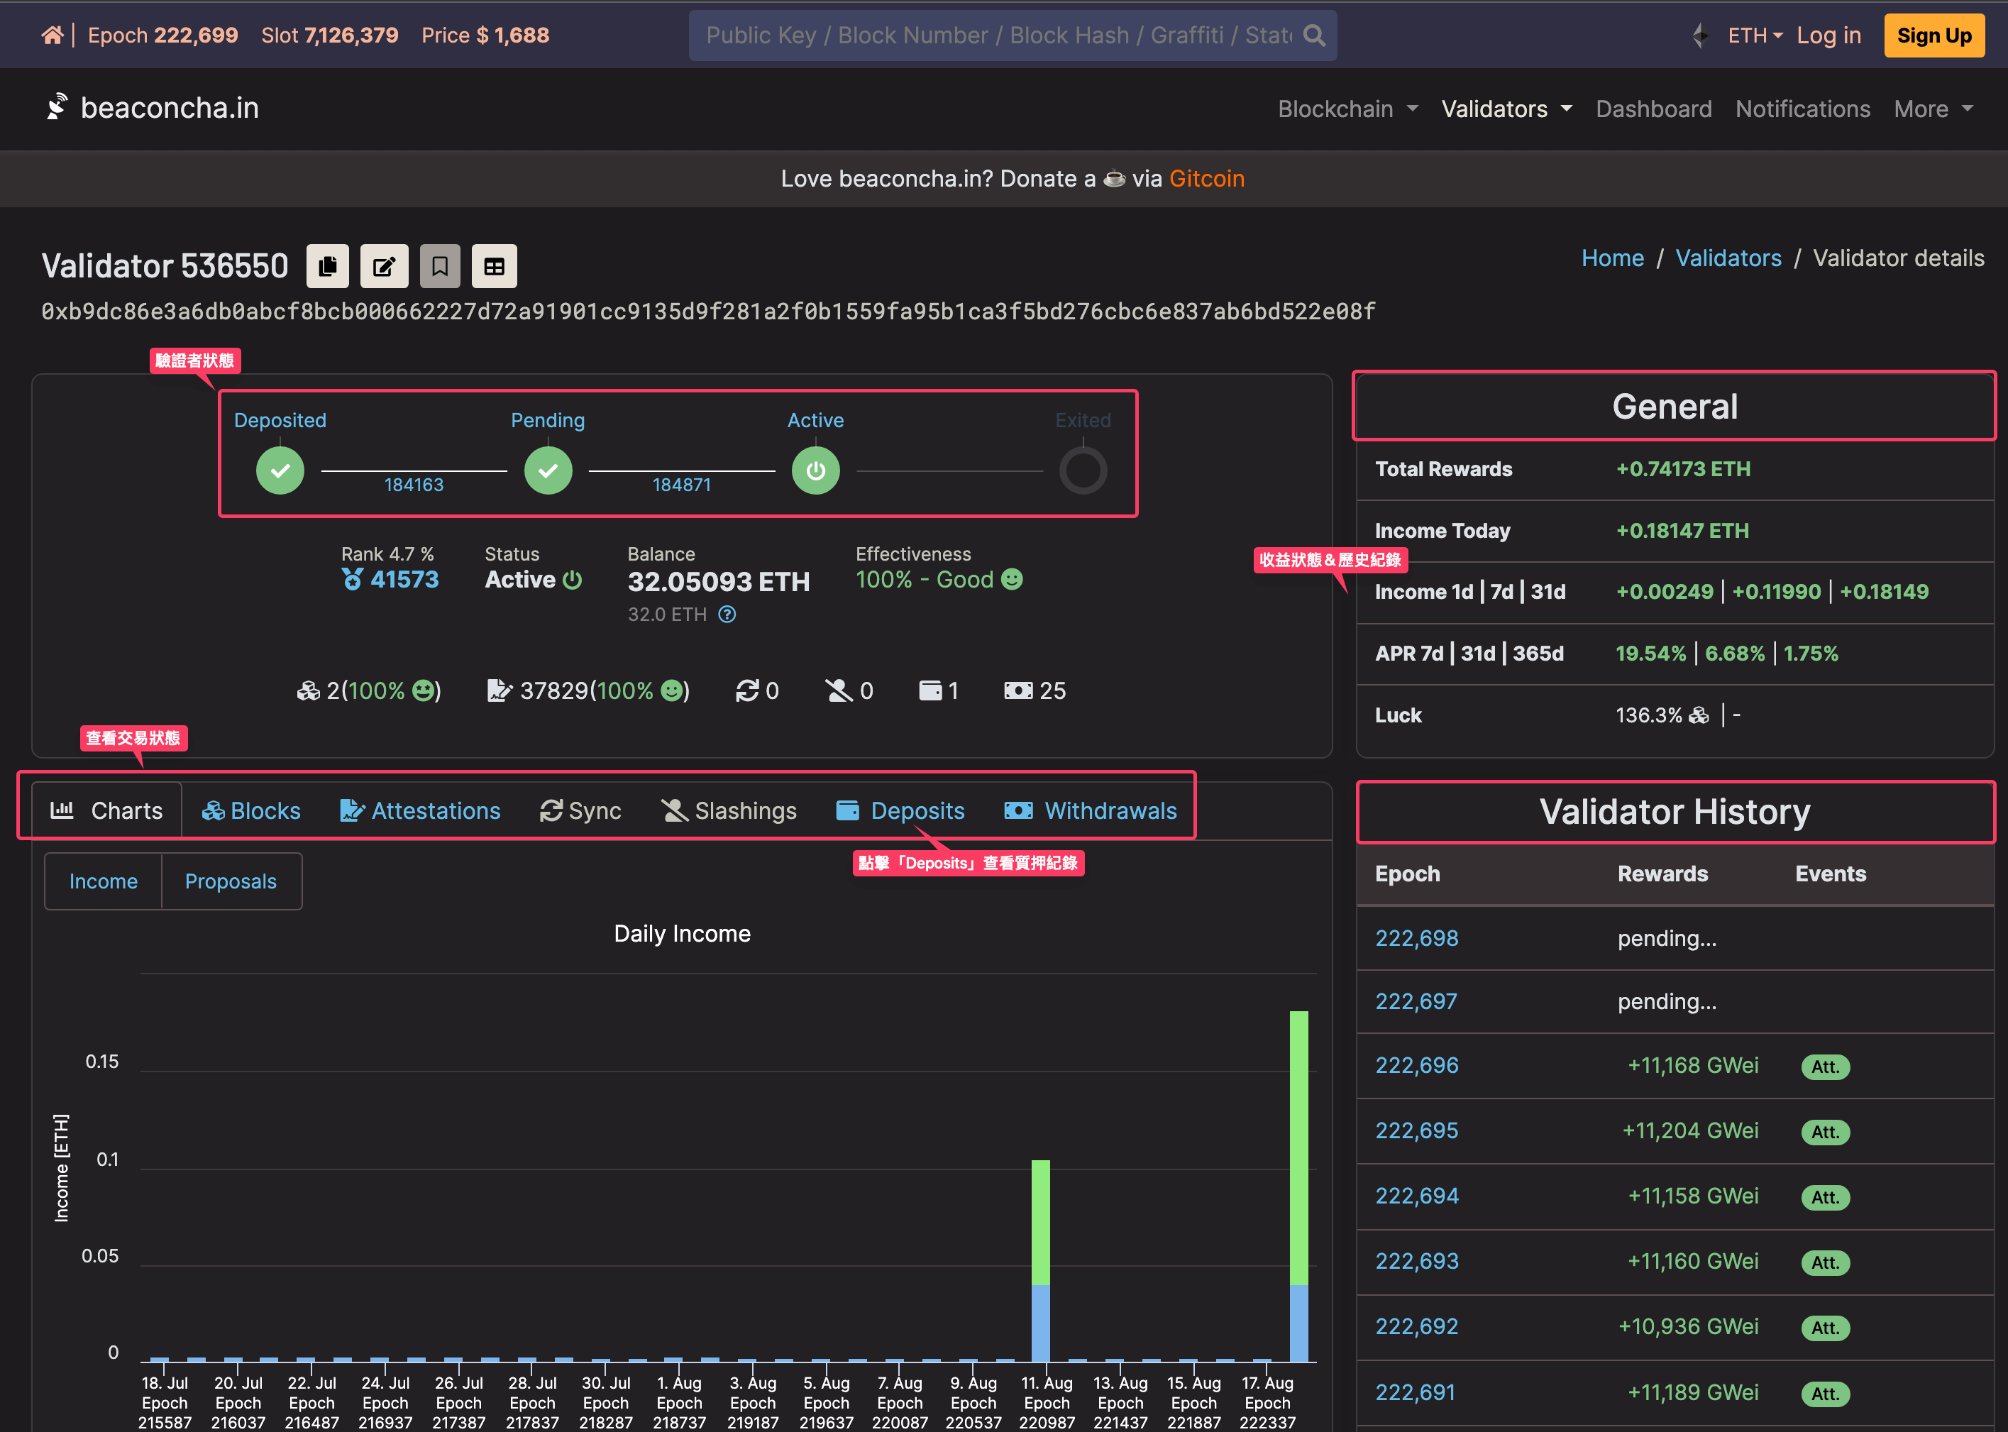
Task: Click the tall 17. Aug income bar
Action: tap(1299, 1185)
